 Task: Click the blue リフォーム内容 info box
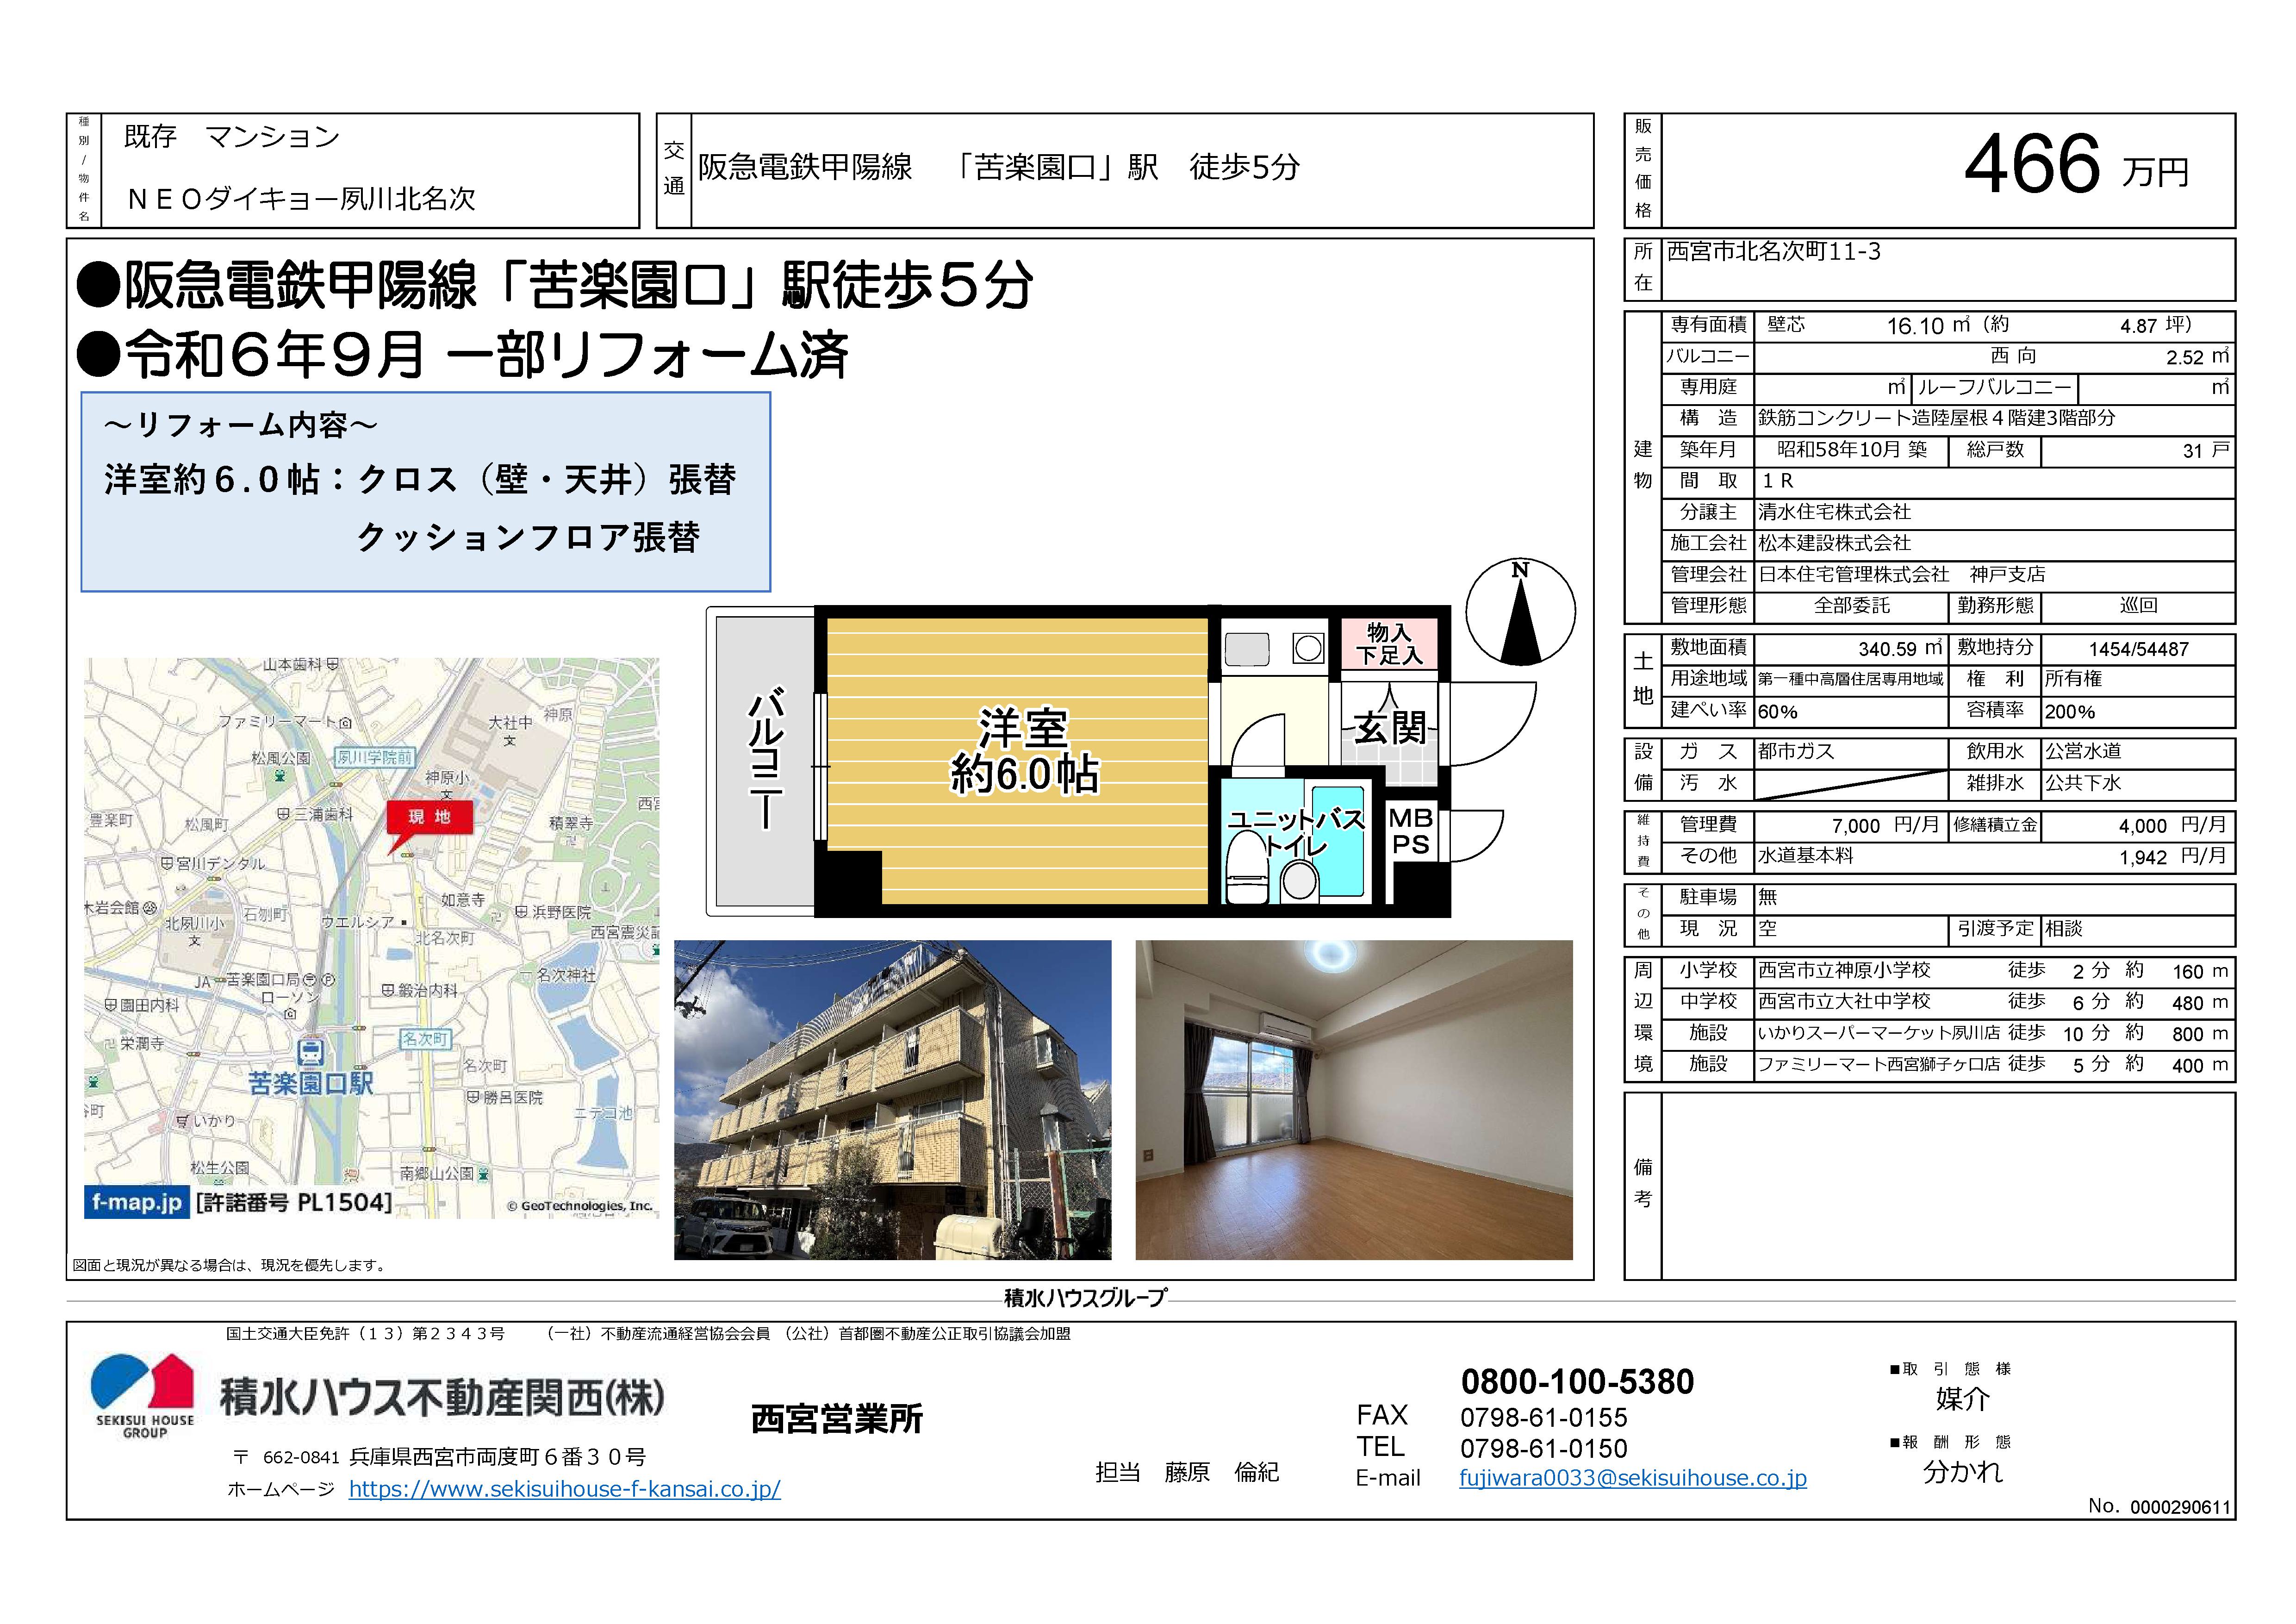tap(425, 491)
